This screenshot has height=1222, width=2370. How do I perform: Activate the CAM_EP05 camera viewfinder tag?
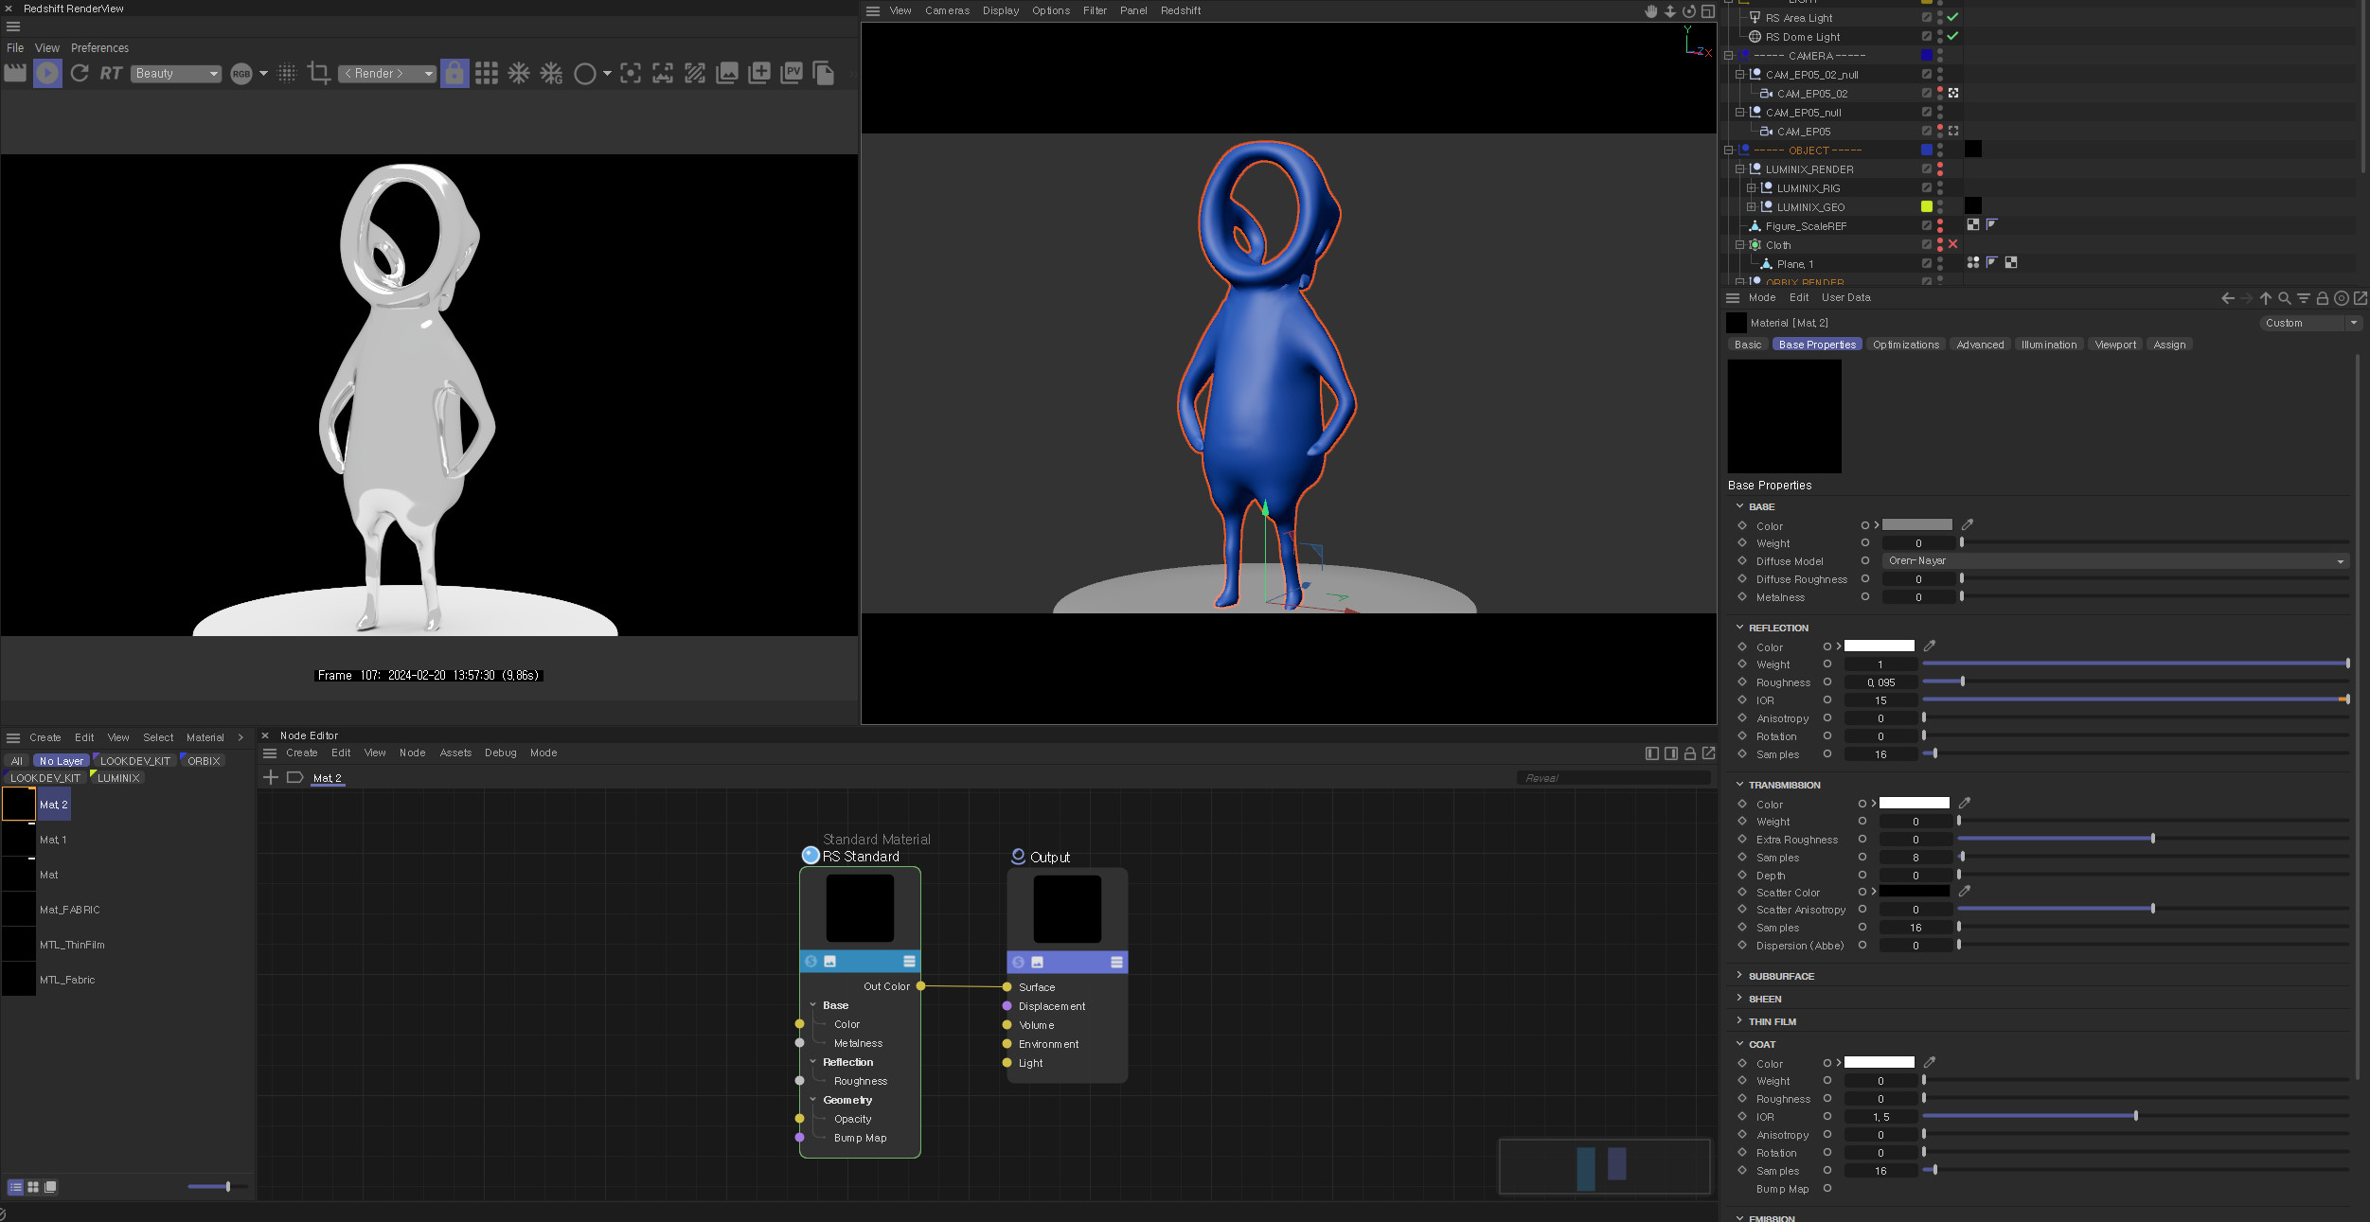tap(1953, 132)
